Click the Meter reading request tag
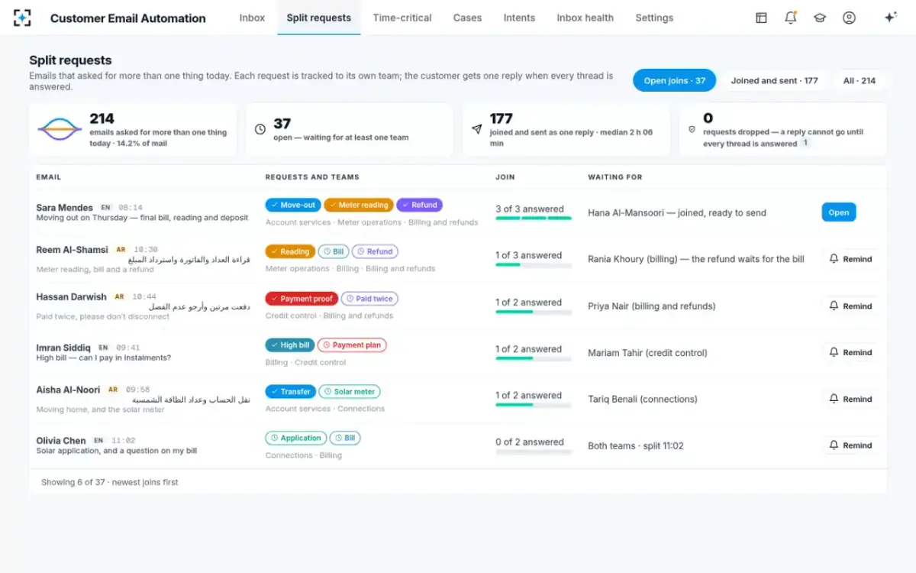This screenshot has height=573, width=916. (x=359, y=205)
